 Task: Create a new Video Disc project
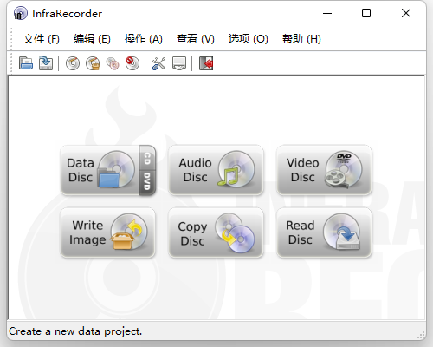click(324, 170)
